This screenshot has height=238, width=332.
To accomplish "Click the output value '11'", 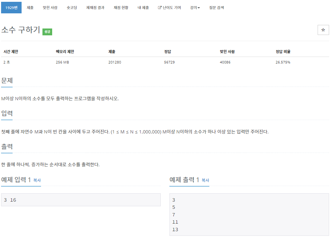I will [175, 222].
